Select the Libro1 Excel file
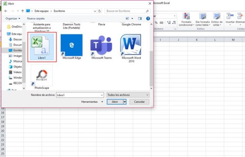 pyautogui.click(x=42, y=47)
